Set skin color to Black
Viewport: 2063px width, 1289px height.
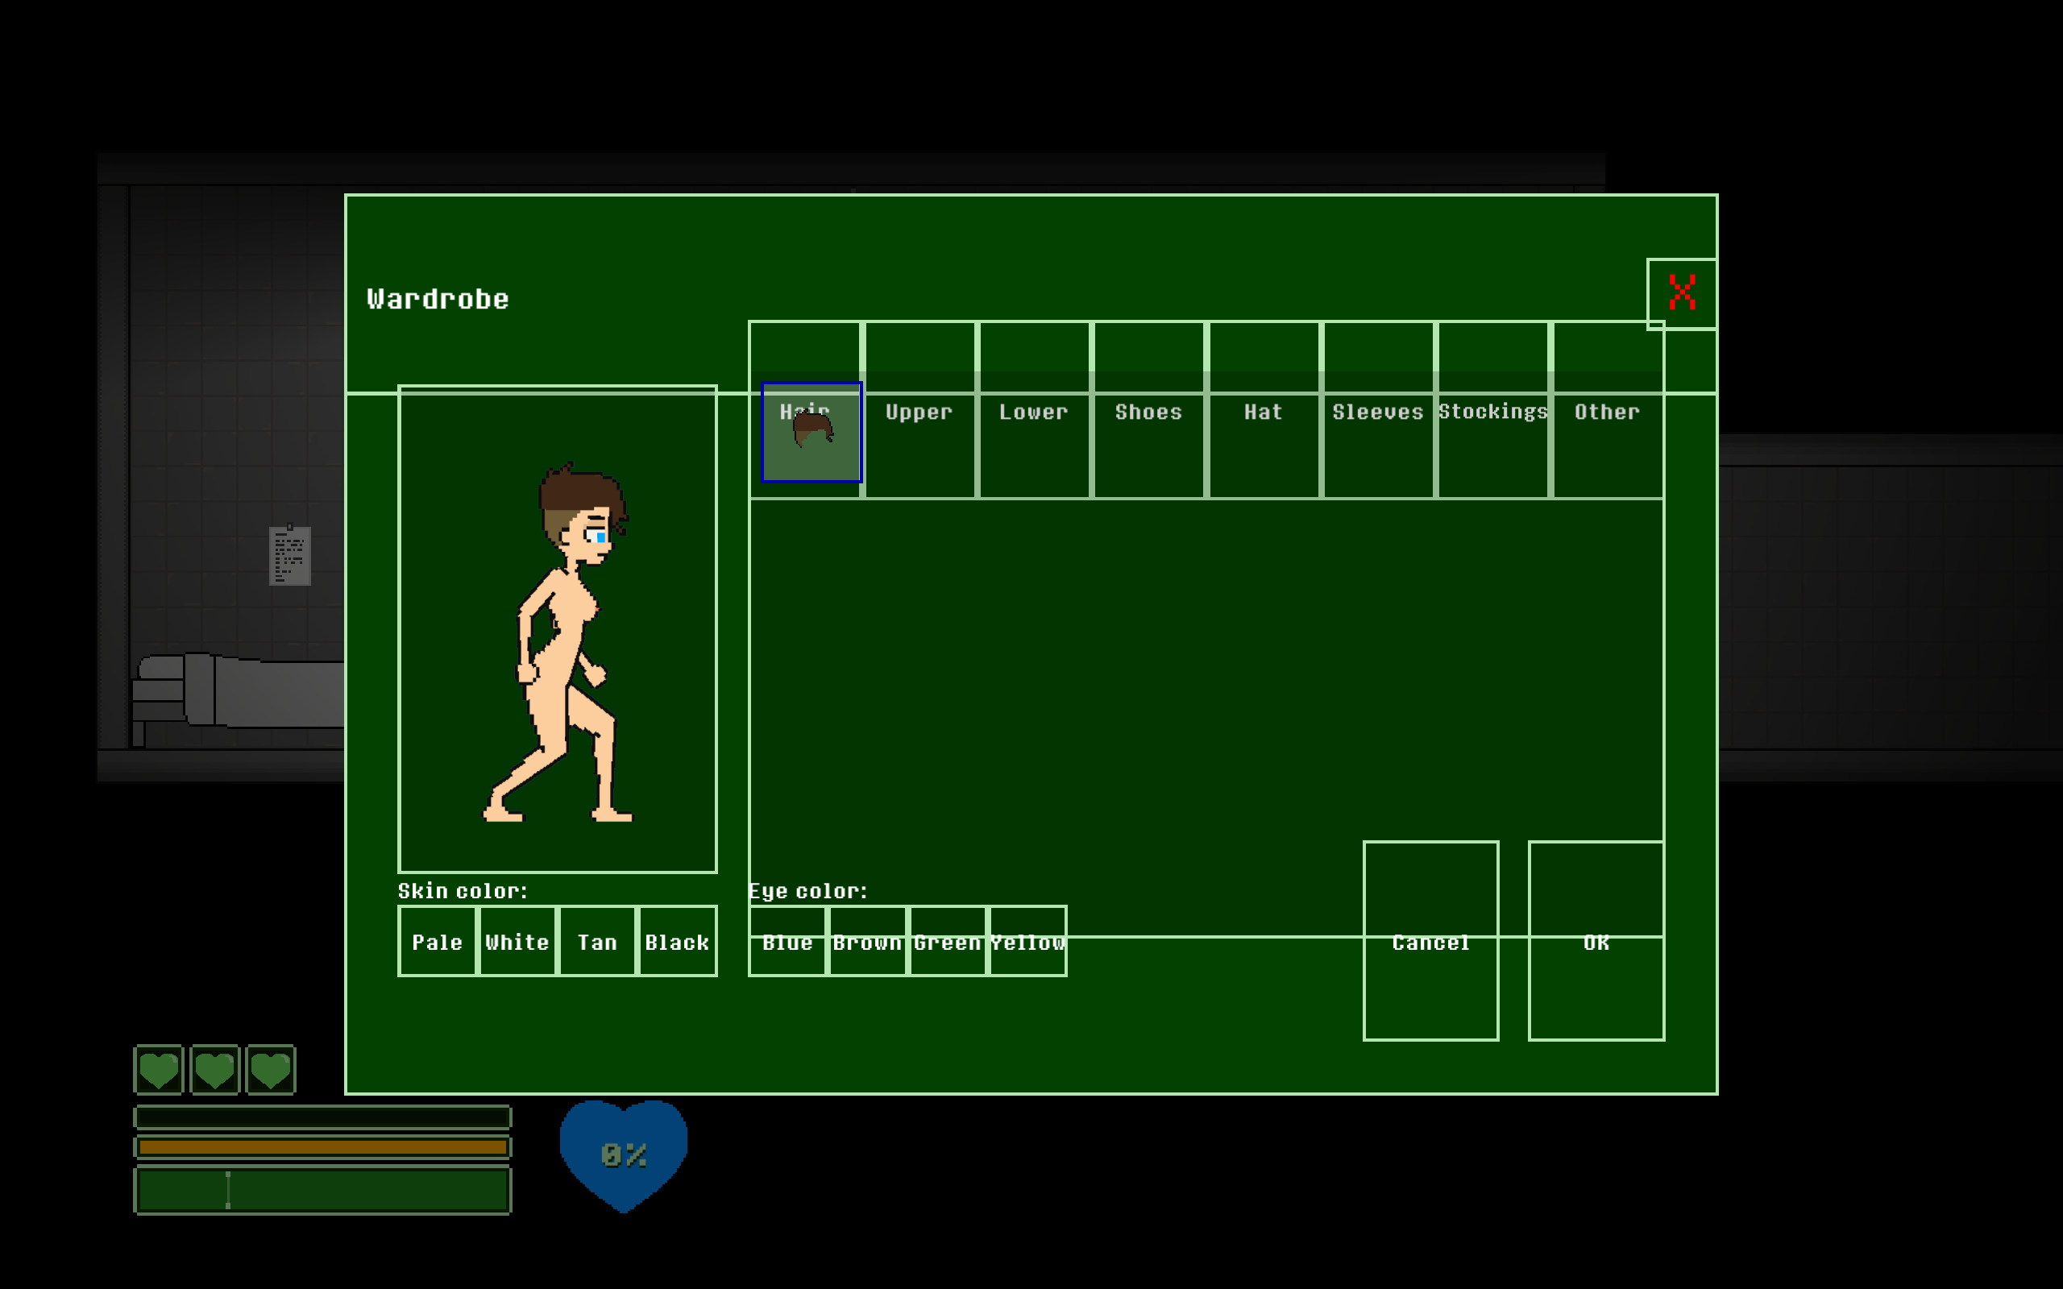coord(677,941)
